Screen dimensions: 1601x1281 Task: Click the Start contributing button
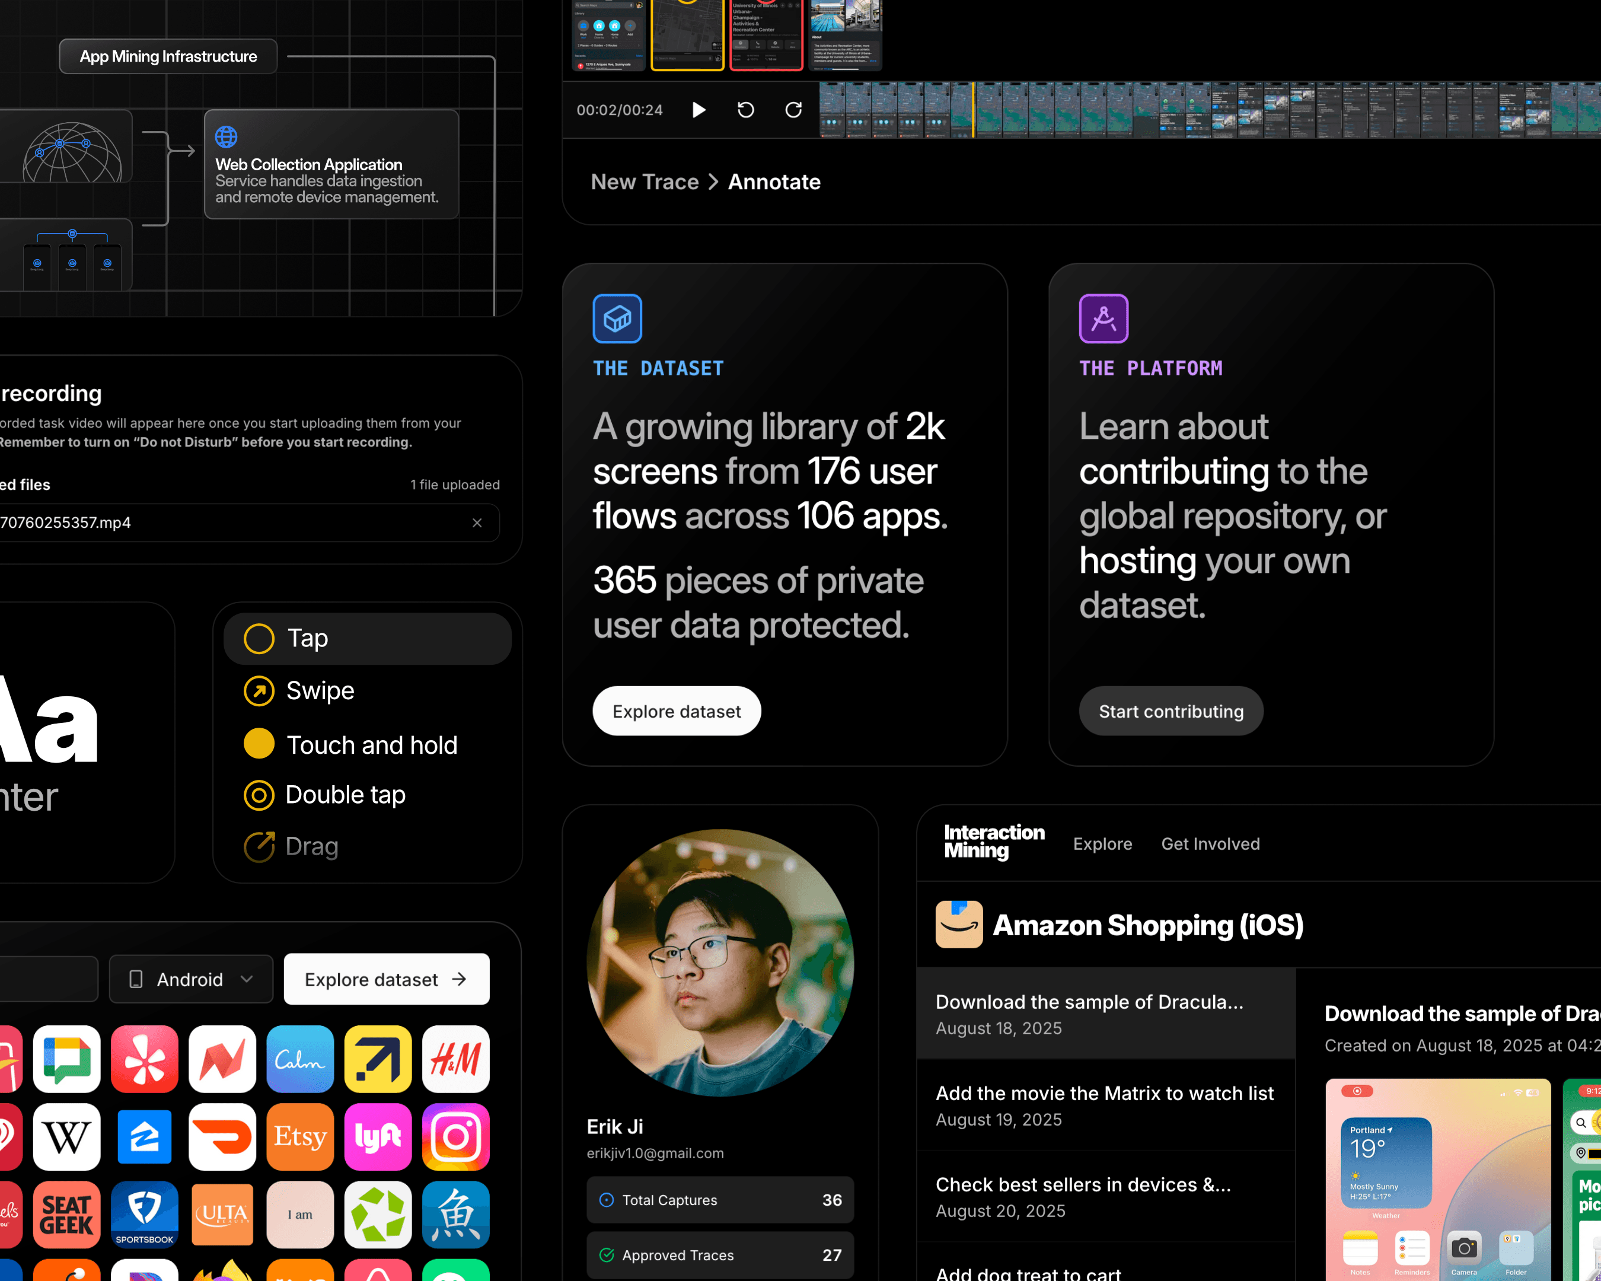[1171, 710]
